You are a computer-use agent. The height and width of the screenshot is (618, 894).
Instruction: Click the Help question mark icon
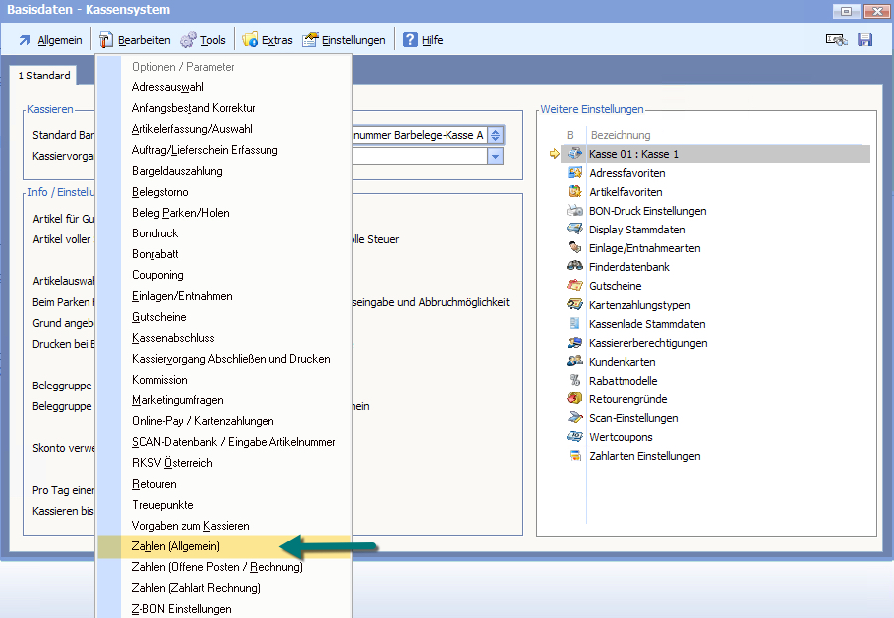point(410,40)
